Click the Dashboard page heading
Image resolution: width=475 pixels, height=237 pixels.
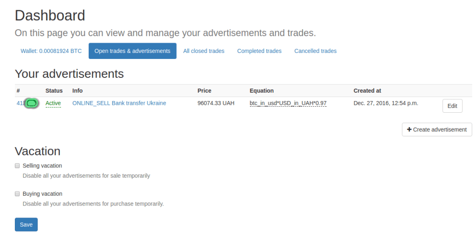click(x=50, y=16)
